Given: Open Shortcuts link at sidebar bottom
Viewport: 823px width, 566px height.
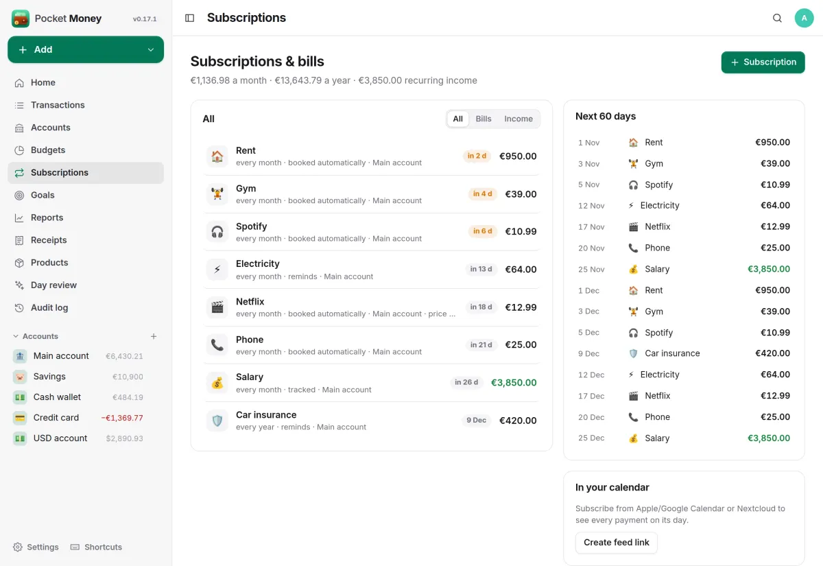Looking at the screenshot, I should pyautogui.click(x=96, y=547).
